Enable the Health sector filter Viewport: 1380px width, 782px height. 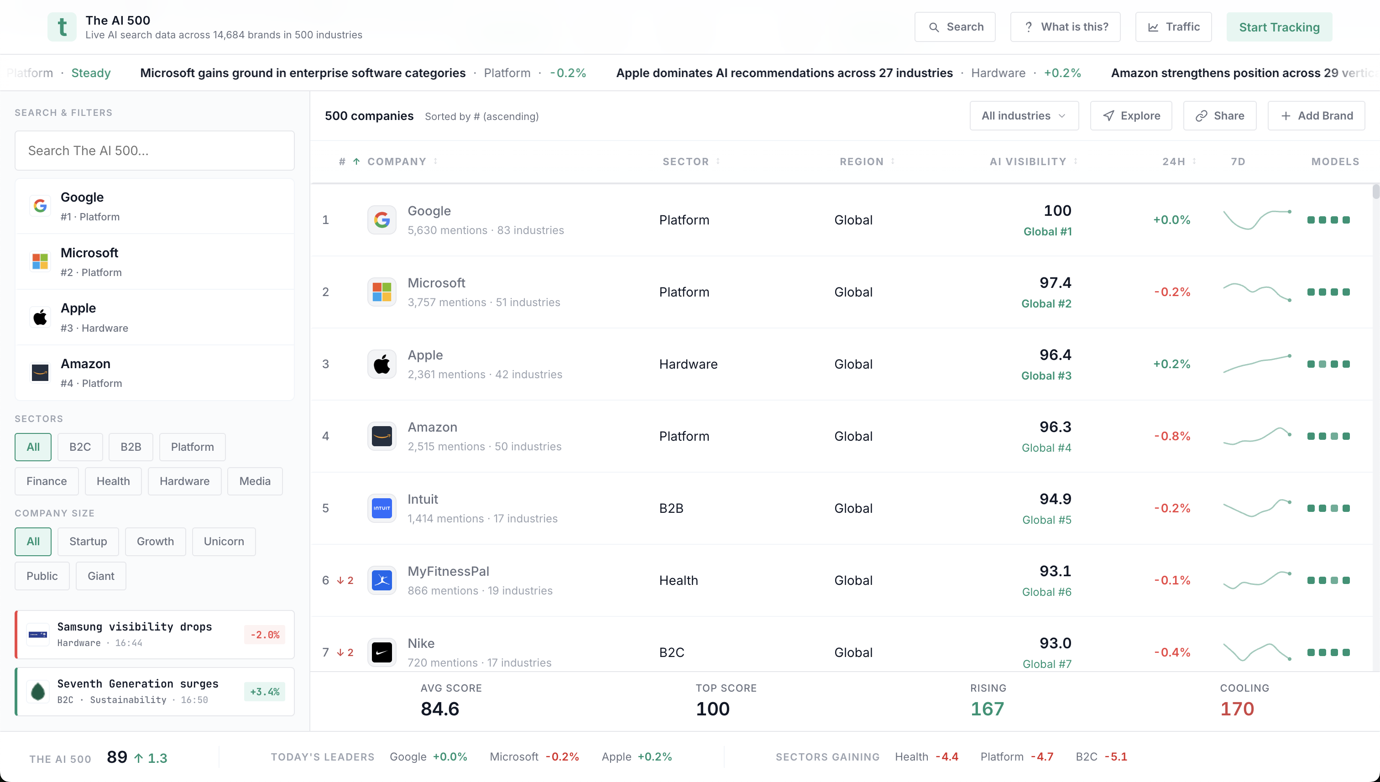coord(113,481)
